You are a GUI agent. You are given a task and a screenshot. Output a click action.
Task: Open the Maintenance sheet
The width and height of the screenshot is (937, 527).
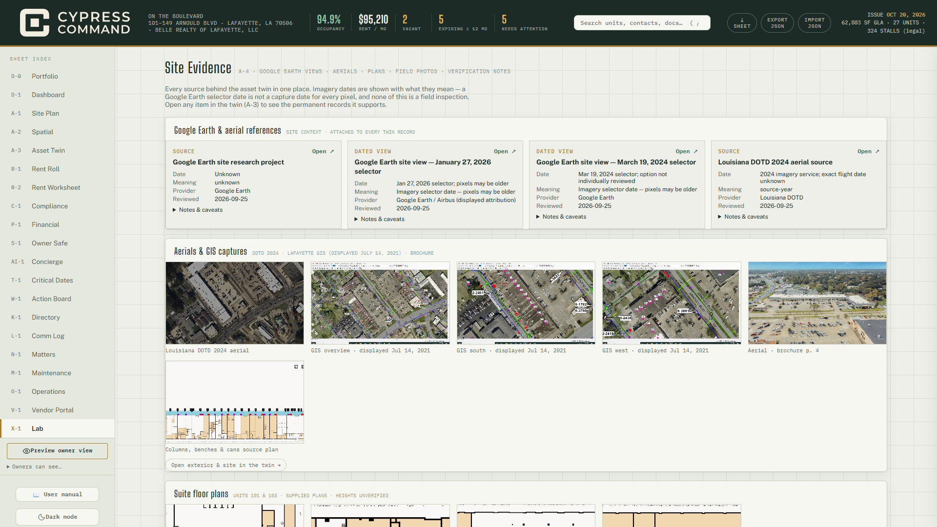click(x=58, y=373)
